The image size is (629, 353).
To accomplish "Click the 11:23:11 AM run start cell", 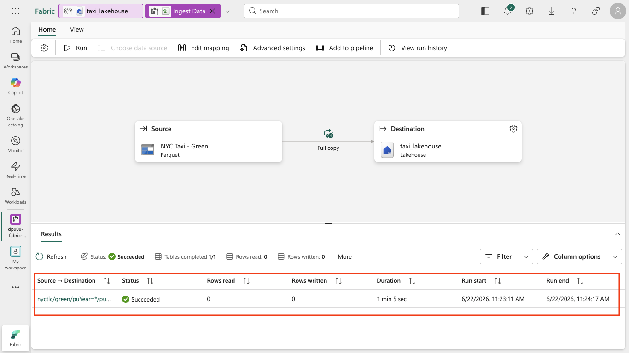I will tap(493, 299).
